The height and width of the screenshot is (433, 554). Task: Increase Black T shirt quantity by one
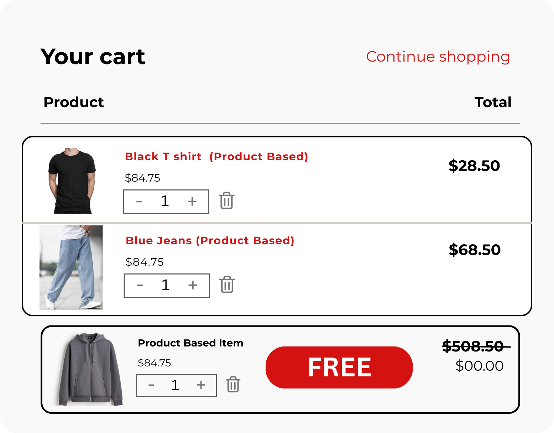tap(192, 202)
